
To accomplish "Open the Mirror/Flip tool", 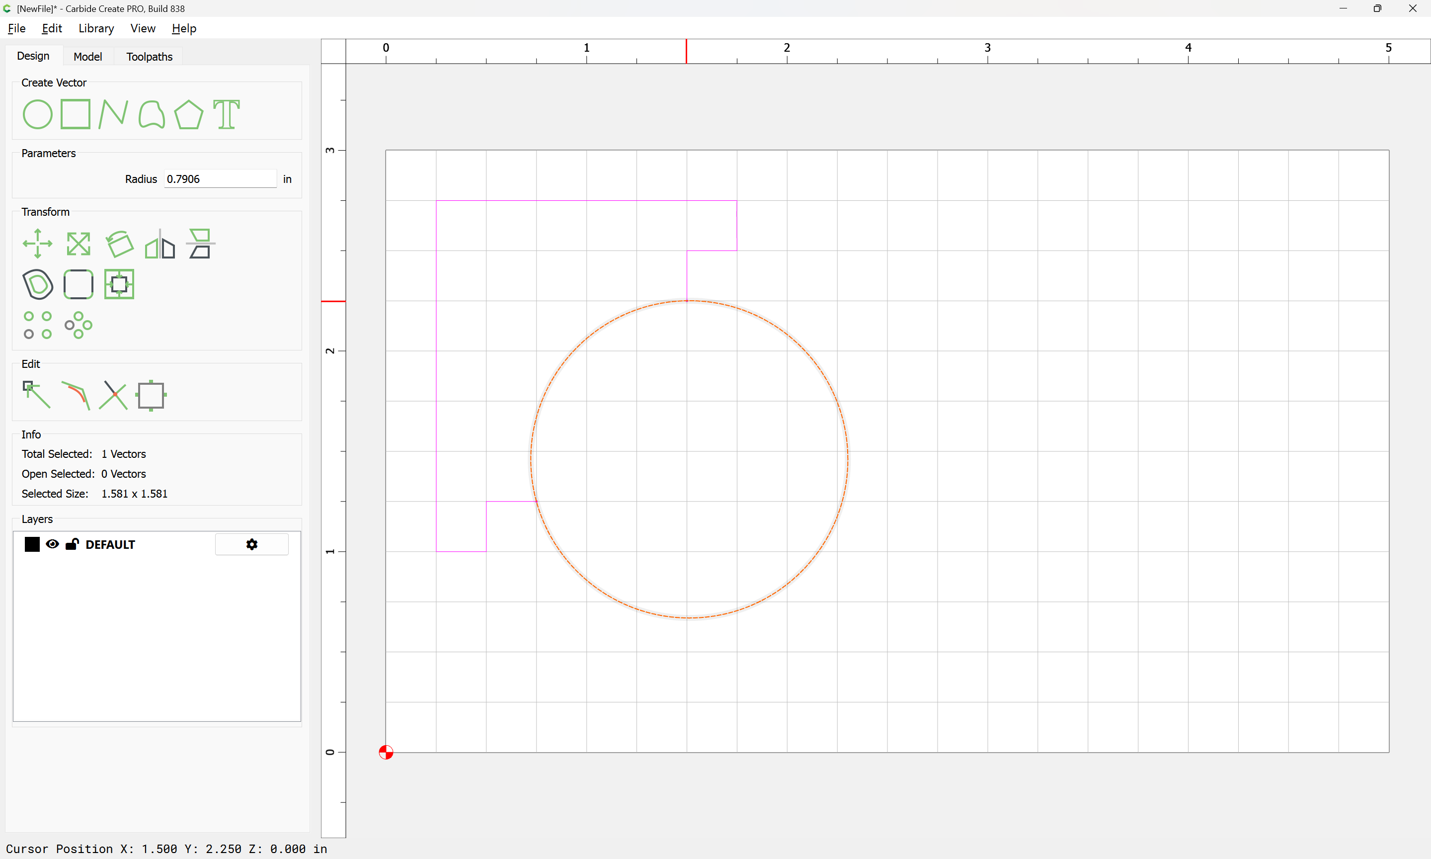I will pyautogui.click(x=159, y=244).
